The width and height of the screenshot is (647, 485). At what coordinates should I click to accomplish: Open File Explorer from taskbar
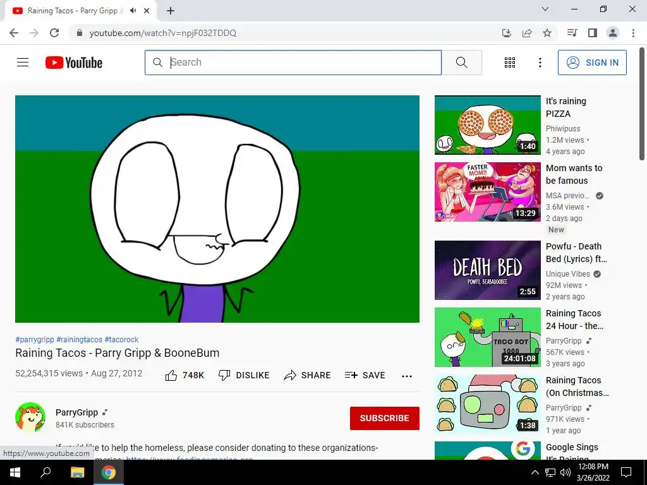77,472
